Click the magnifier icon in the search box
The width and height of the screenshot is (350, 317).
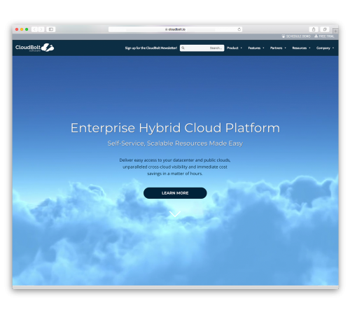point(183,48)
